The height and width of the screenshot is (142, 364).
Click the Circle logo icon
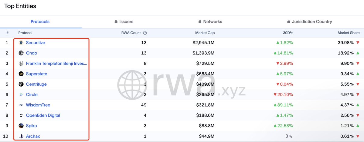(x=21, y=94)
